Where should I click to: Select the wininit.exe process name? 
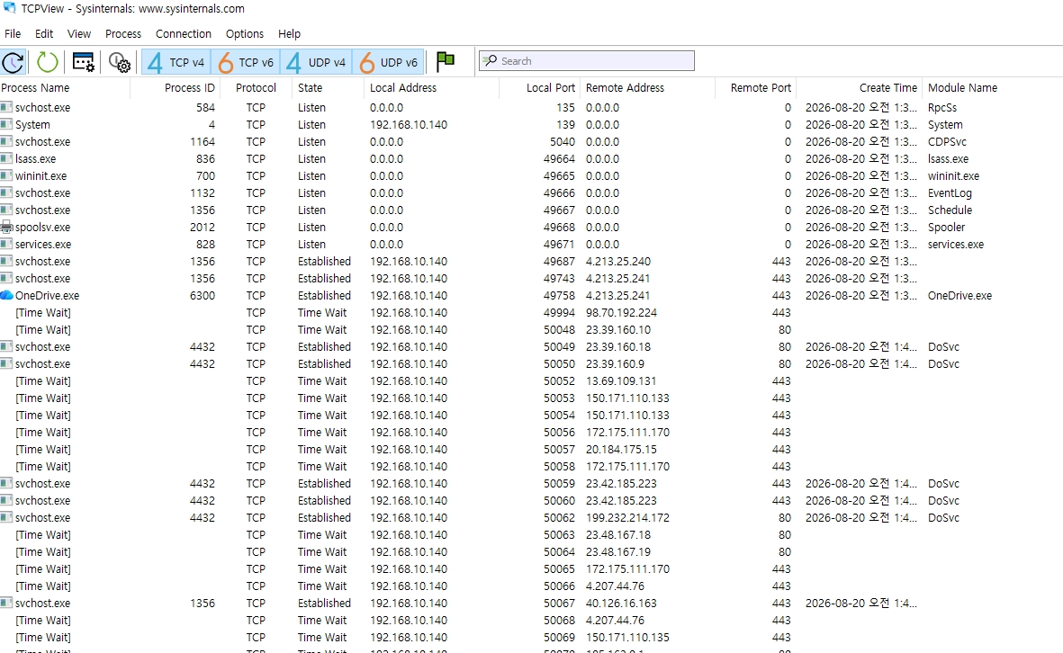point(41,175)
